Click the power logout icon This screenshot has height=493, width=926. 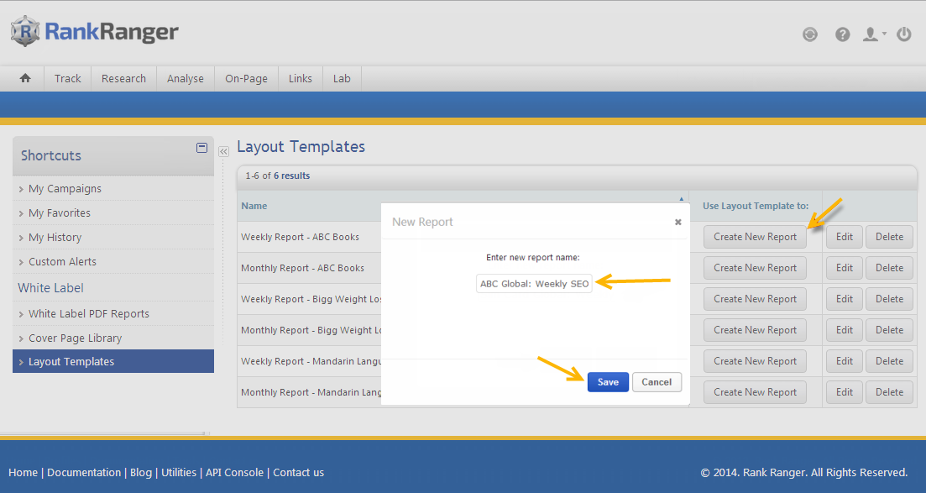coord(903,34)
